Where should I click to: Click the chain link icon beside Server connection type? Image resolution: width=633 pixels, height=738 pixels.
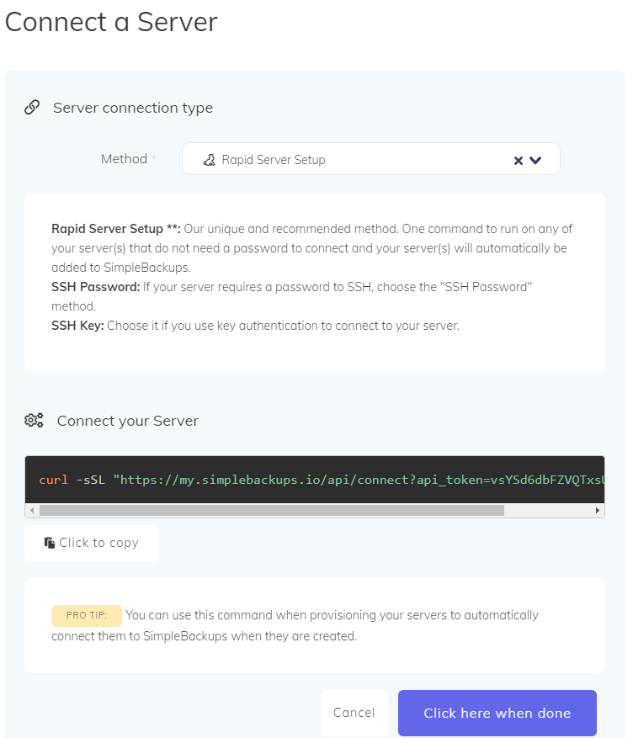32,108
